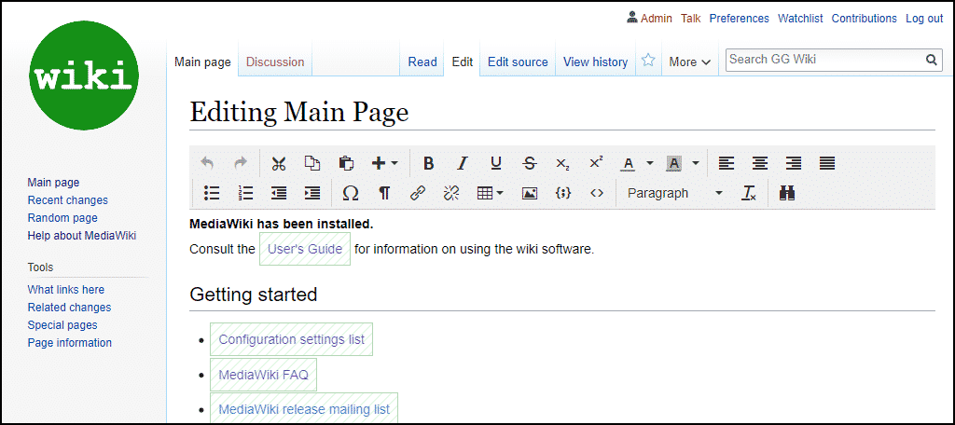Image resolution: width=955 pixels, height=425 pixels.
Task: Click Log out
Action: click(x=924, y=19)
